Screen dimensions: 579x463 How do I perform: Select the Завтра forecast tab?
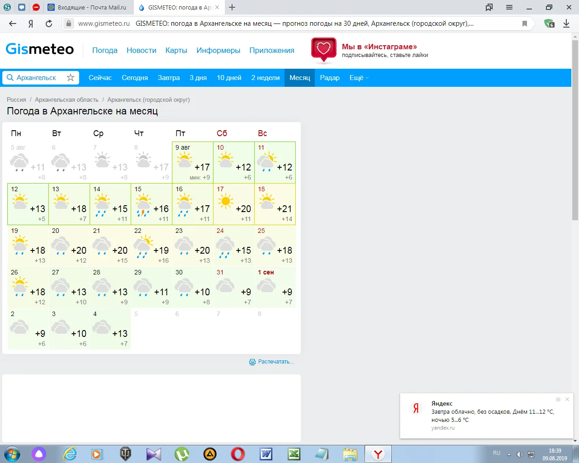coord(169,78)
